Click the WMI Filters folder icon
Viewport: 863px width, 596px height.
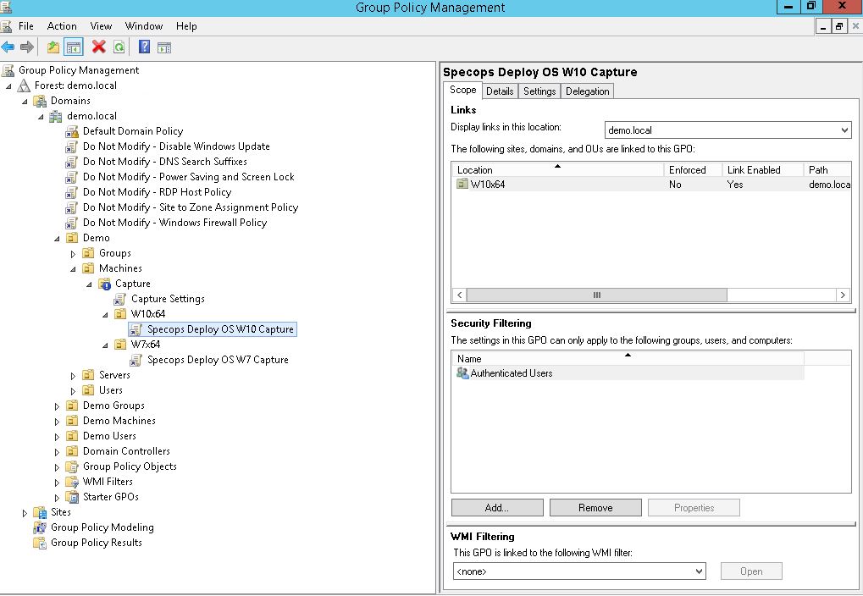pos(71,482)
